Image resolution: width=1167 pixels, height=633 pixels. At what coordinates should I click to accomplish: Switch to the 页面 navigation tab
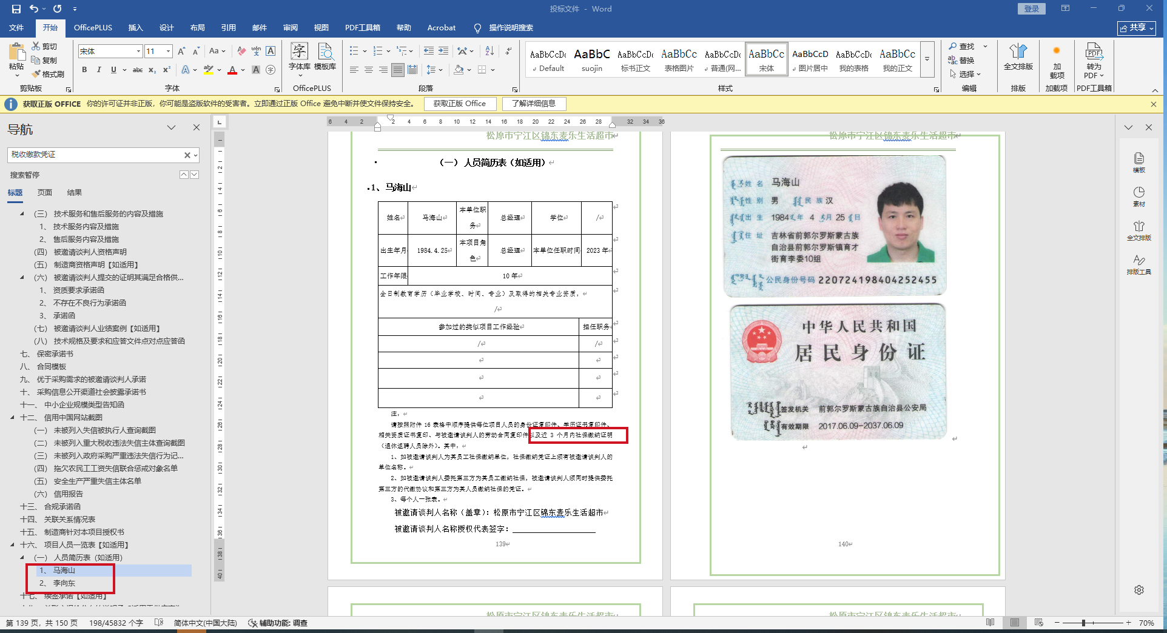coord(45,192)
